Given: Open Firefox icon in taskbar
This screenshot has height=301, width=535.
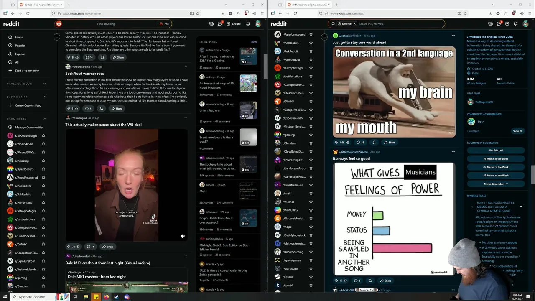Looking at the screenshot, I should tap(106, 297).
